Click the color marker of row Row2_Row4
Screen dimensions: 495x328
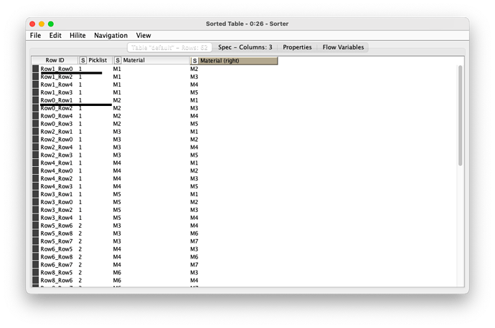[x=35, y=147]
